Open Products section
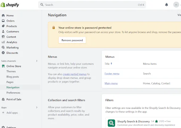 (x=12, y=26)
